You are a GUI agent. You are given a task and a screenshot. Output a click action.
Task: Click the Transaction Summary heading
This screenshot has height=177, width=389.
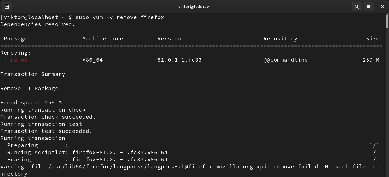33,74
